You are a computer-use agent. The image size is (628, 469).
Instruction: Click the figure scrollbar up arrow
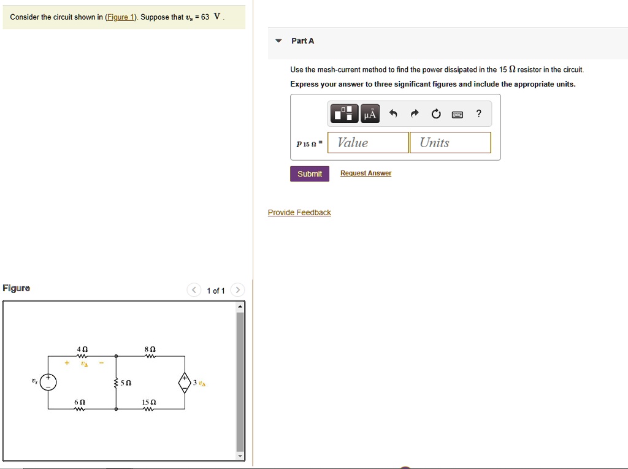240,305
